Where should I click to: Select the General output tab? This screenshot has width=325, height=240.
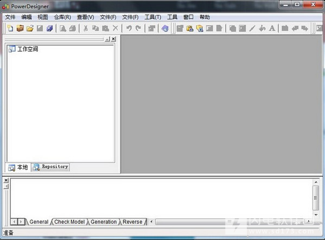39,222
